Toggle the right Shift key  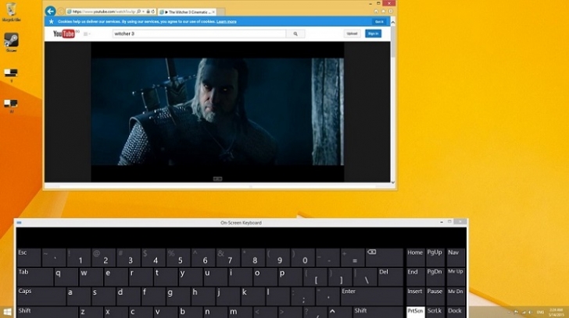[378, 313]
